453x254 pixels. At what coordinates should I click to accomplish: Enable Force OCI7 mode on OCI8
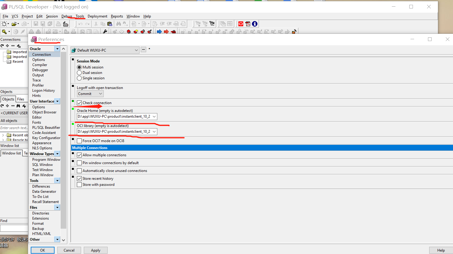pos(79,141)
